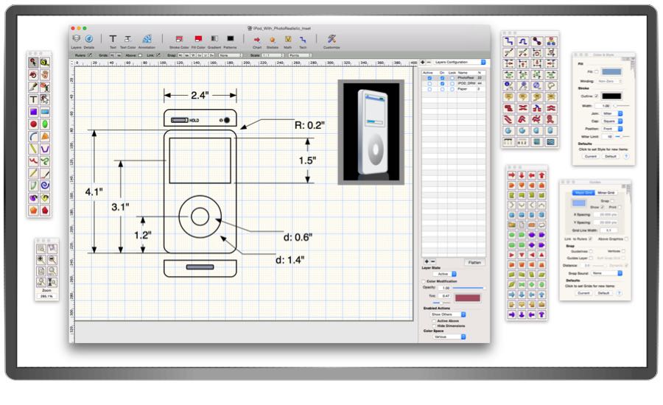Open the Details toolbar icon

(x=89, y=38)
